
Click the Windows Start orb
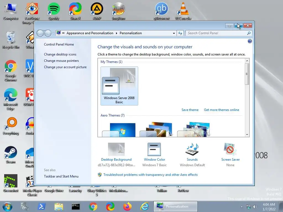7,206
